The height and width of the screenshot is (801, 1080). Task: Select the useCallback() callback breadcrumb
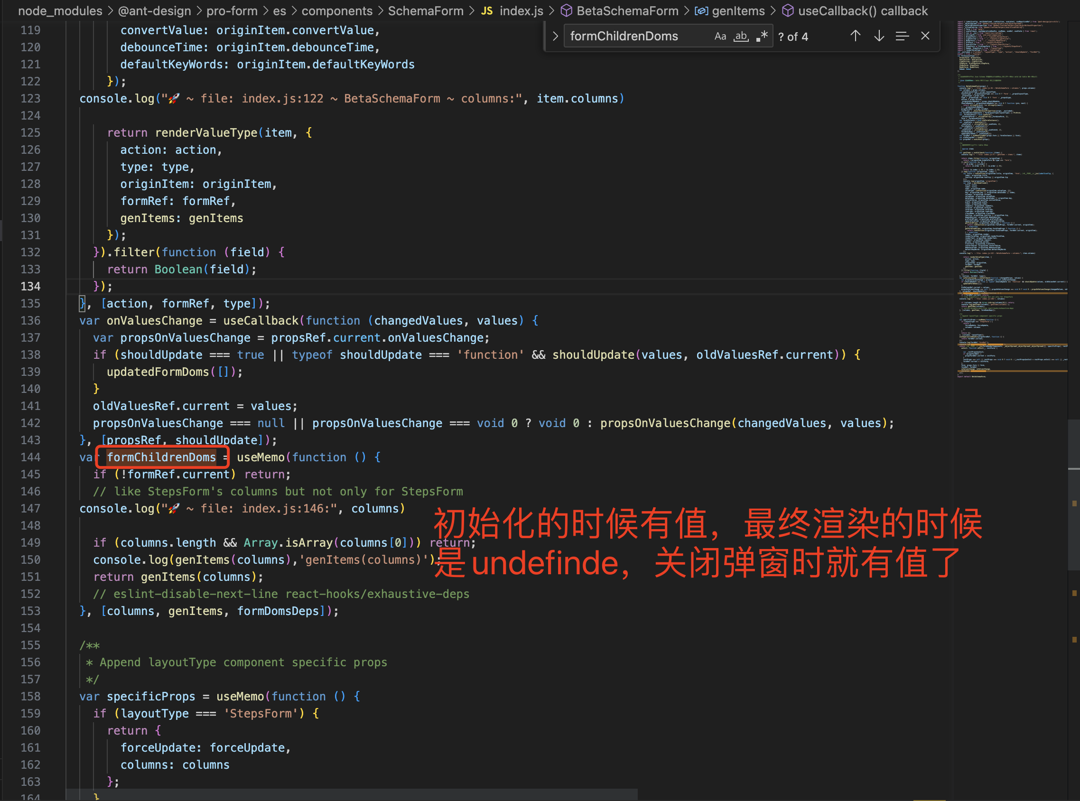click(862, 10)
